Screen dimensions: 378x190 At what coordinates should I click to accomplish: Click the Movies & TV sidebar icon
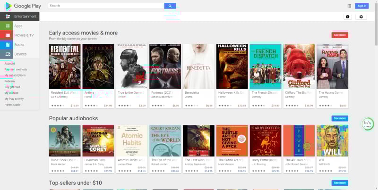6,35
